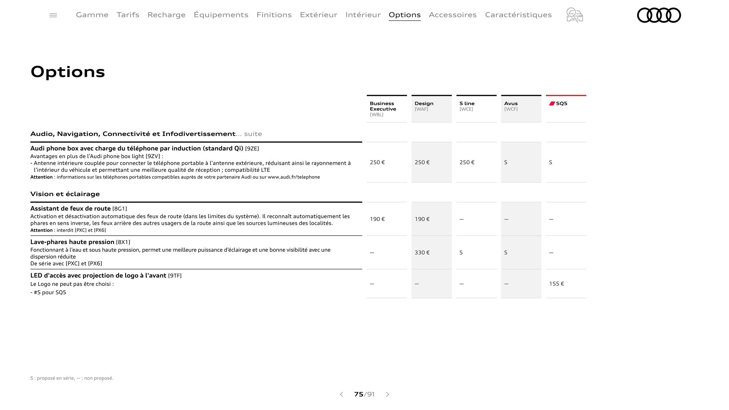
Task: Click the Avus [WCF] column header
Action: click(x=521, y=109)
